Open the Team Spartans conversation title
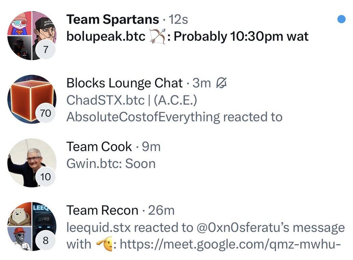The image size is (353, 260). [x=113, y=19]
